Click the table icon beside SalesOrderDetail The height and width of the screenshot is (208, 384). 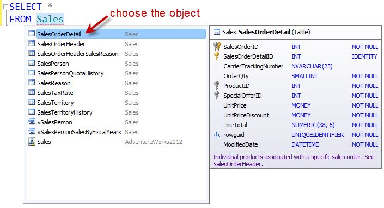pos(32,34)
